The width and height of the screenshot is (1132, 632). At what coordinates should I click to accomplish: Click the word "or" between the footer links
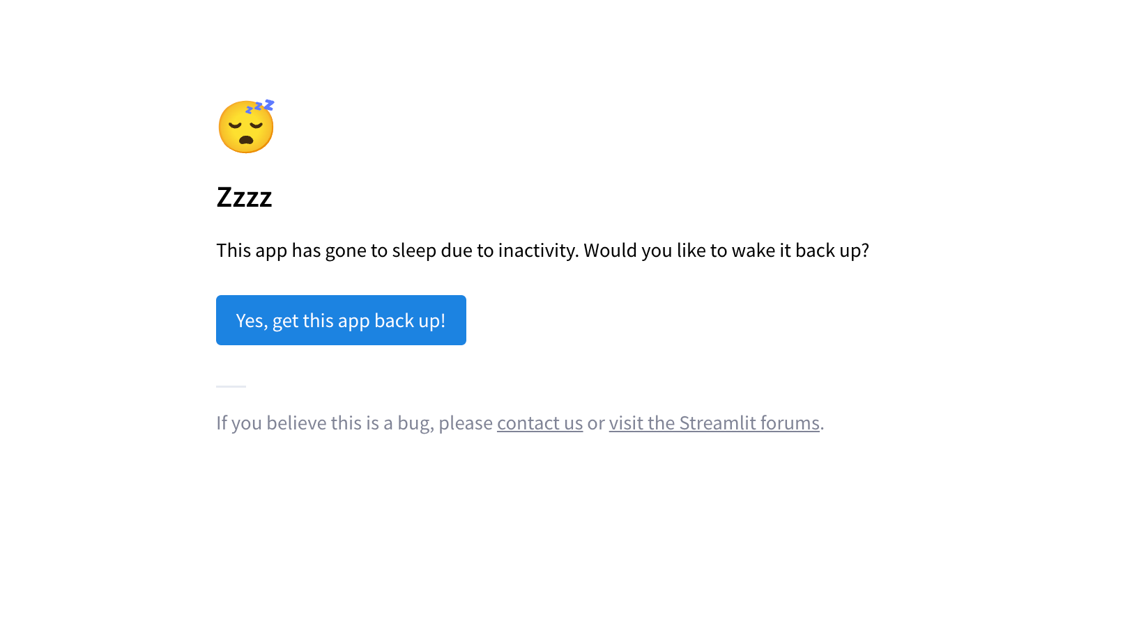[596, 423]
